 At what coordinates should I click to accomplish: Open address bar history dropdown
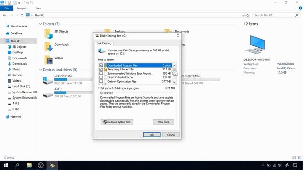pyautogui.click(x=243, y=15)
